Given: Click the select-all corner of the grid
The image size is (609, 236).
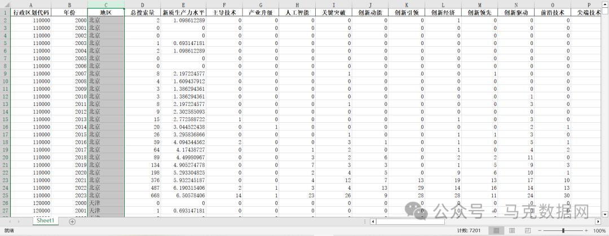Looking at the screenshot, I should point(5,5).
